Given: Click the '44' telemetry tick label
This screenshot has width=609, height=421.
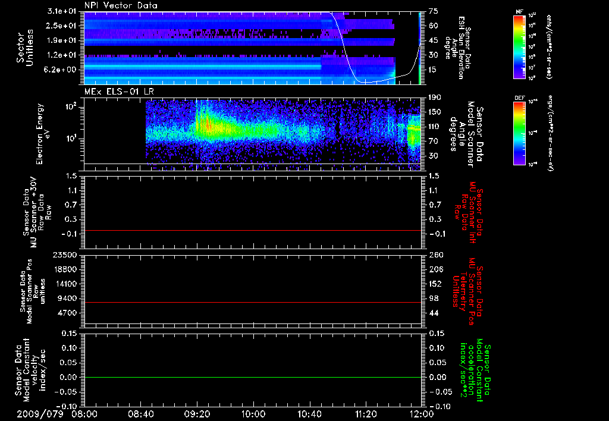Looking at the screenshot, I should click(x=434, y=313).
